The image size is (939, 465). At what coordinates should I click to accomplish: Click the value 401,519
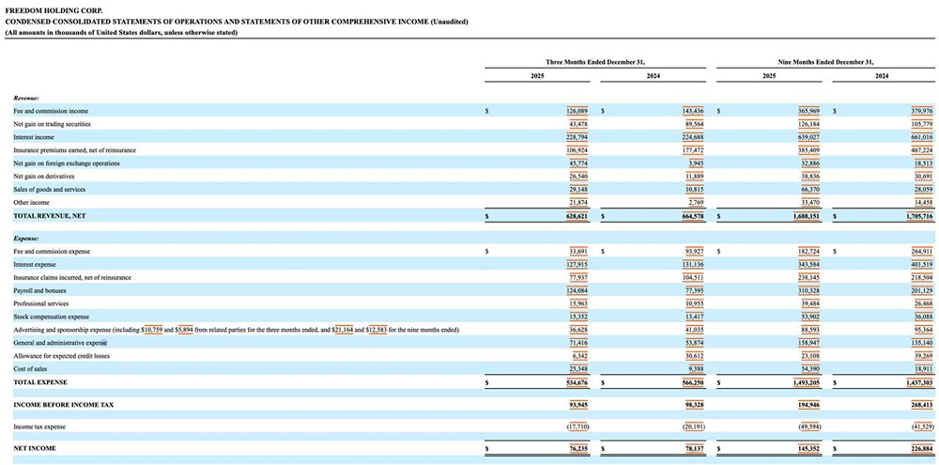click(x=923, y=265)
